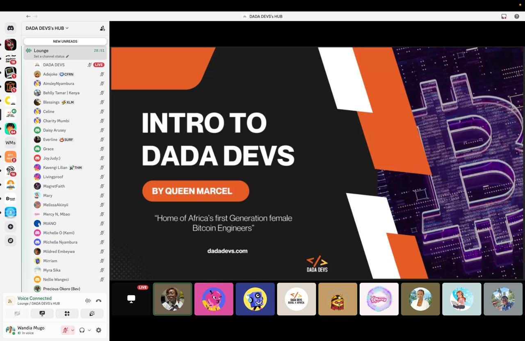525x341 pixels.
Task: Open the Explore Discoverable Servers compass icon
Action: pyautogui.click(x=10, y=240)
